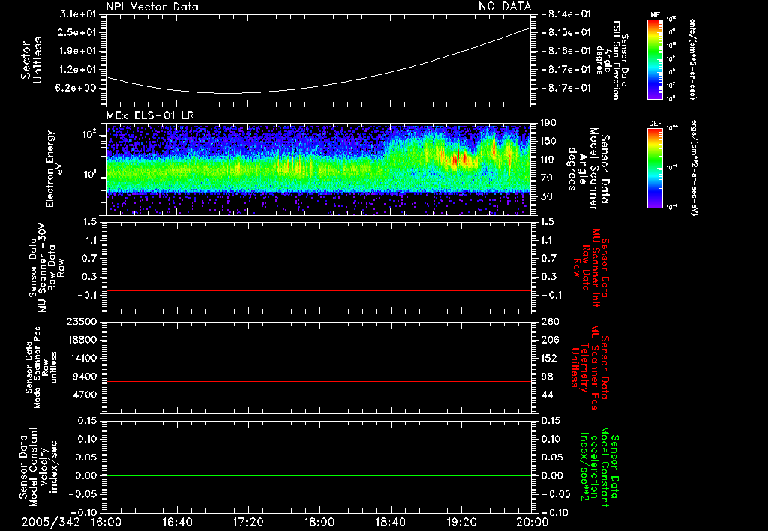
Task: Click the NF color scale bar
Action: click(x=655, y=59)
